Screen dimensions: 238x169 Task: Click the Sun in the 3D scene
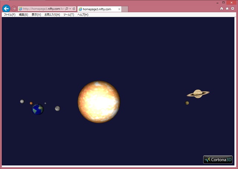tap(99, 102)
